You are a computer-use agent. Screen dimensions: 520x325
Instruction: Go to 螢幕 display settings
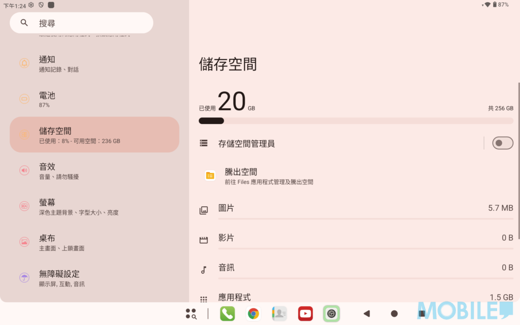[94, 207]
